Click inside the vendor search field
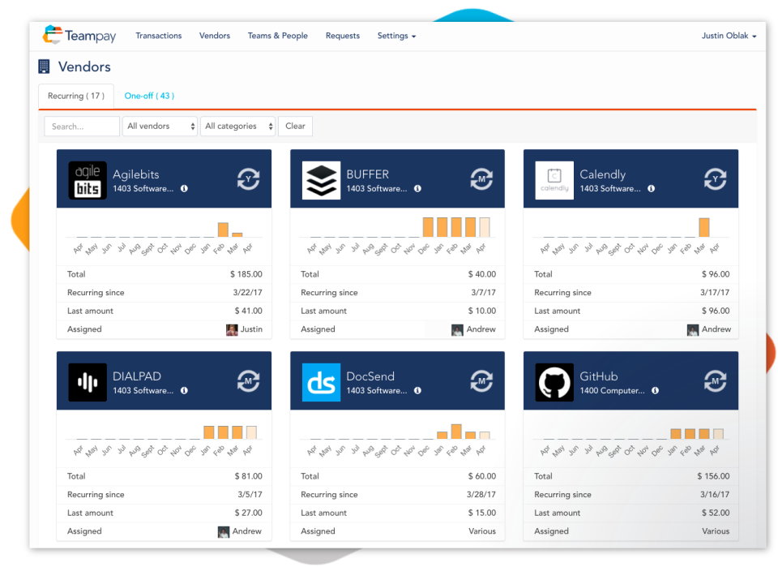Image resolution: width=778 pixels, height=567 pixels. (81, 126)
